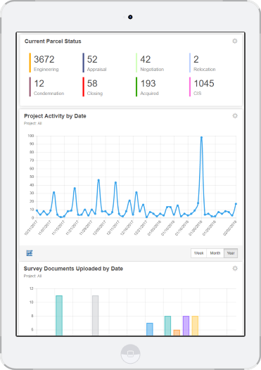Screen dimensions: 261x370
Task: Select the gray bar in survey documents chart
Action: click(96, 316)
